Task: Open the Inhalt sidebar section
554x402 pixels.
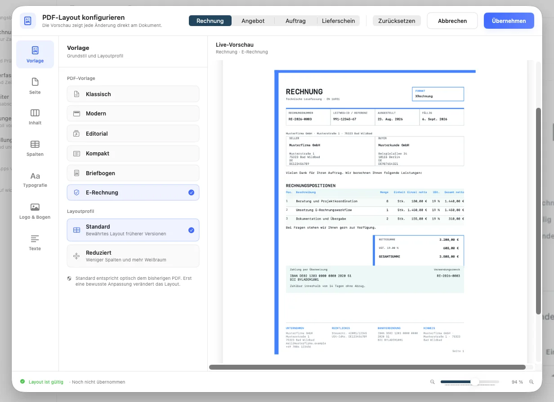Action: pyautogui.click(x=35, y=117)
